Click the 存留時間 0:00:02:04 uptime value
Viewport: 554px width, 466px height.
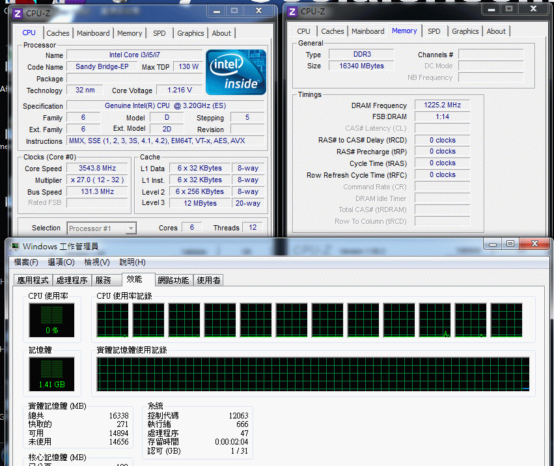[x=231, y=442]
